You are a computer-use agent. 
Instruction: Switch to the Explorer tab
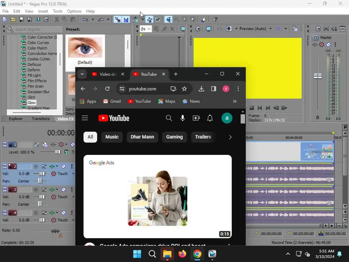pyautogui.click(x=16, y=119)
